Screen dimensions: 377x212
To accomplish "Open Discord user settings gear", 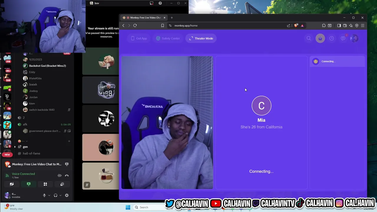I will pos(67,195).
